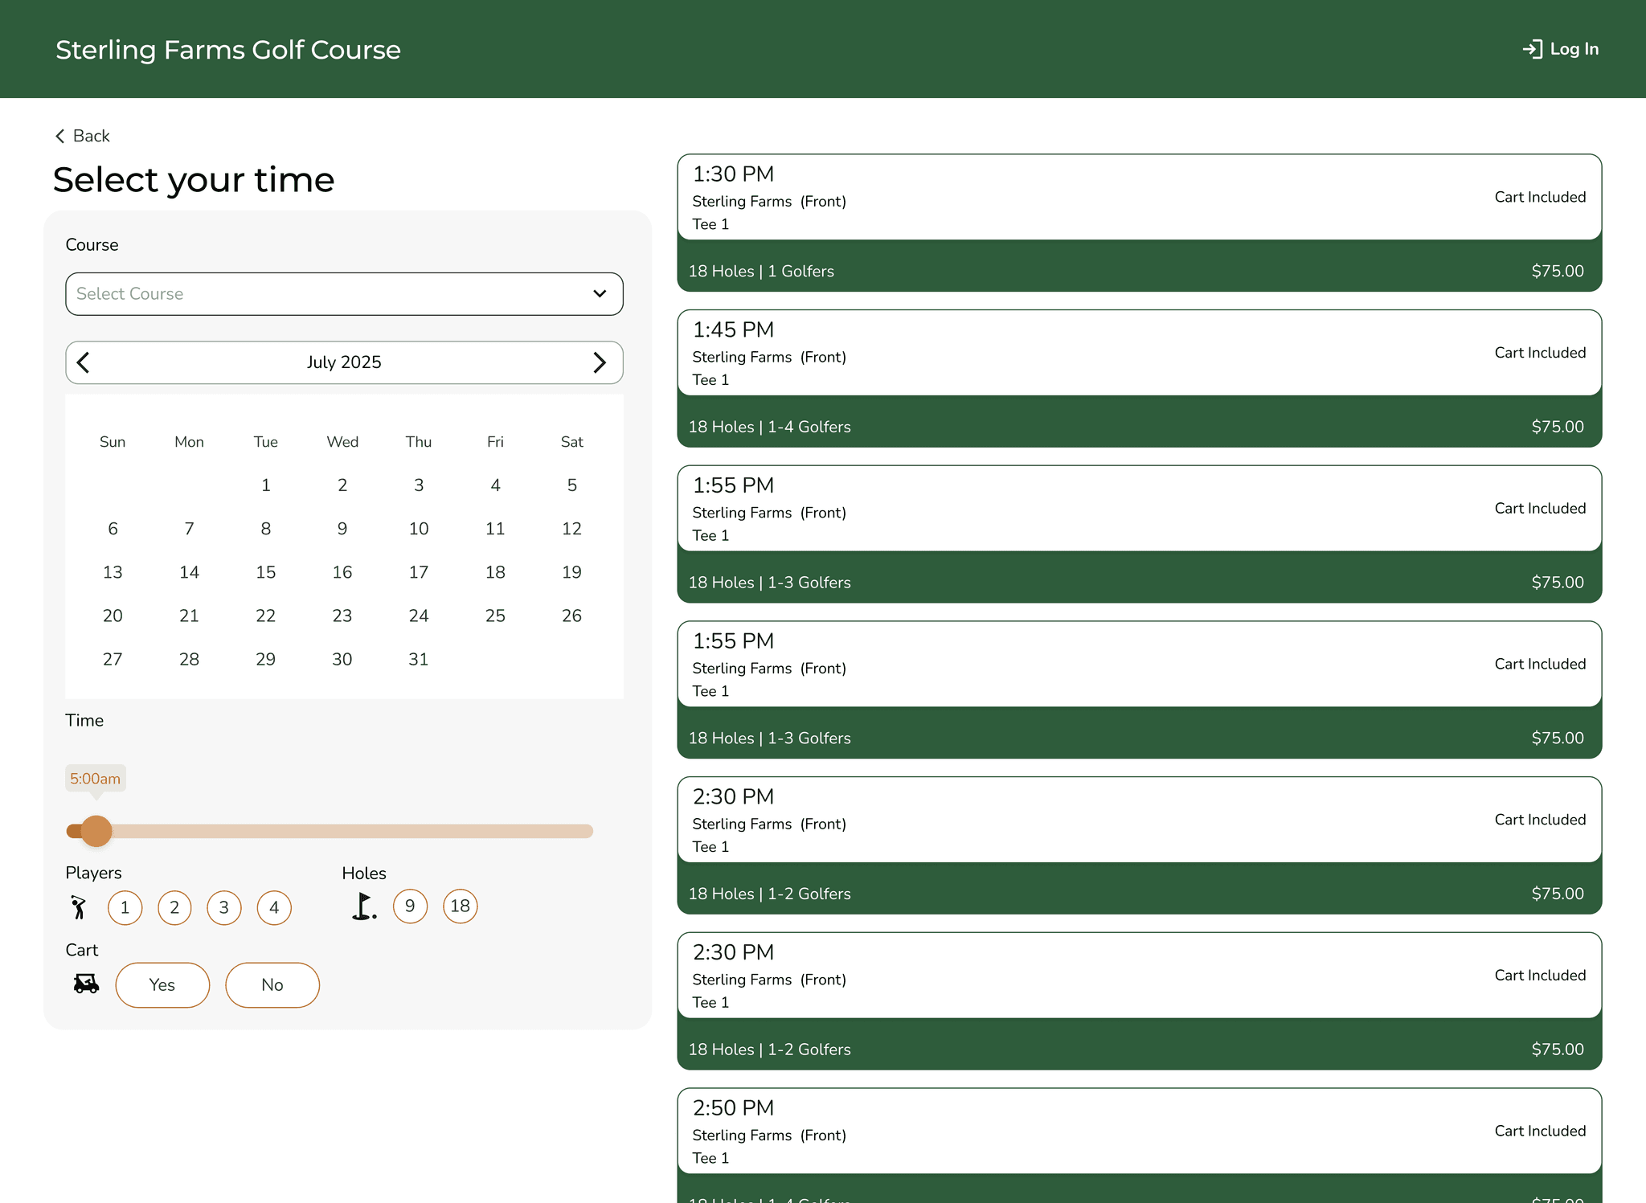The width and height of the screenshot is (1646, 1203).
Task: Click the golfer icon beside Players
Action: pos(79,907)
